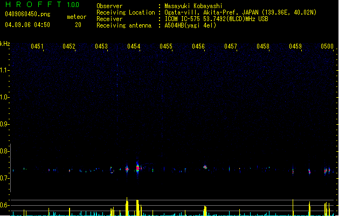Select the antenna value A504HB(yagi 4el)
Screen dimensions: 339x216
tap(190, 25)
